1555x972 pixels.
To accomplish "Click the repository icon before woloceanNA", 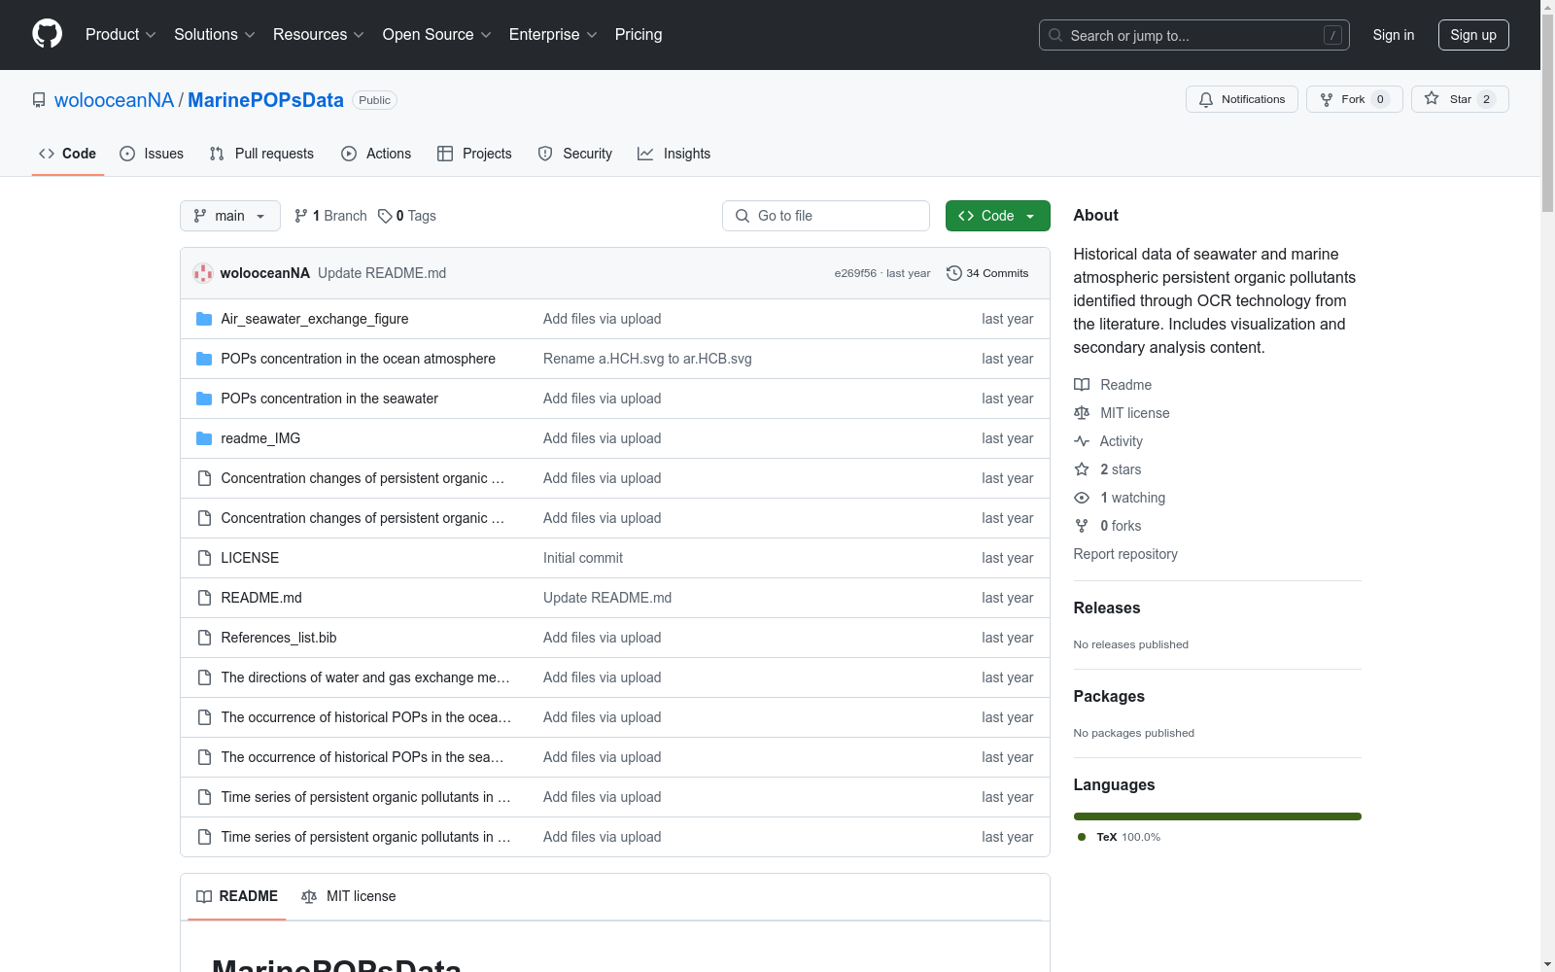I will (x=39, y=100).
